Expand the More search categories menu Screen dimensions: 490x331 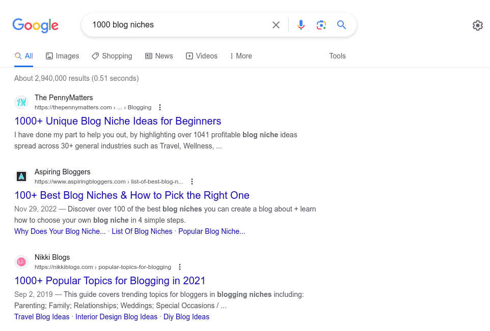[x=241, y=56]
